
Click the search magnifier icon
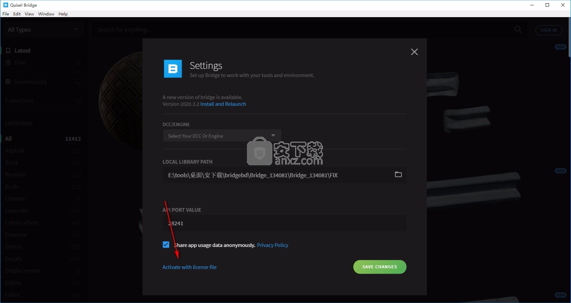pos(518,30)
